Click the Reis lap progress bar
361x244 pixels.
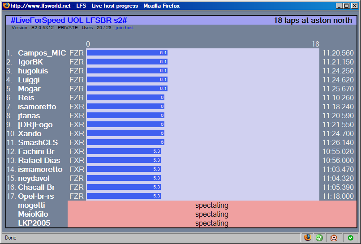tap(125, 98)
